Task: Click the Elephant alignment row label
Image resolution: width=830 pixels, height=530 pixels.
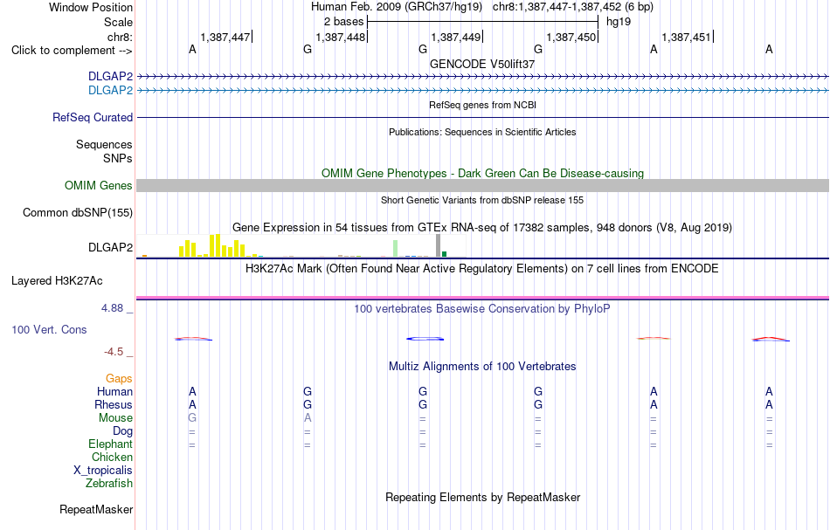Action: tap(110, 444)
